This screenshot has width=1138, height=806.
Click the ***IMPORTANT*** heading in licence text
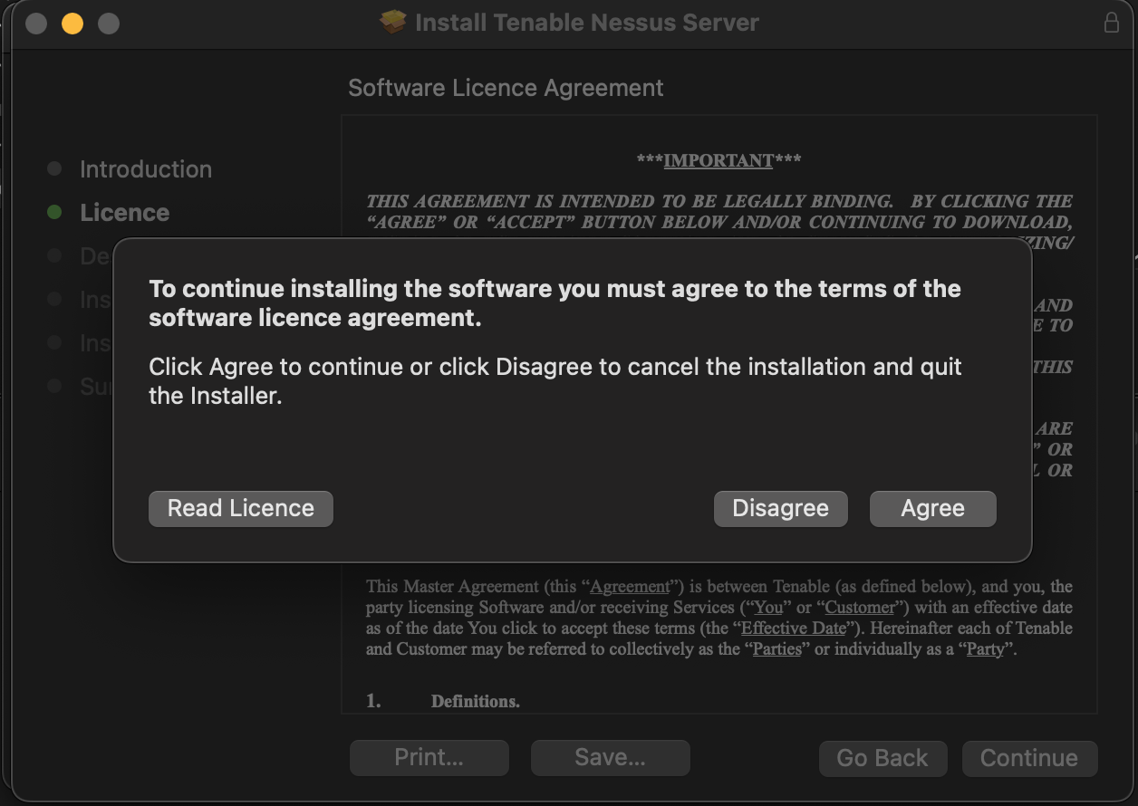tap(718, 160)
